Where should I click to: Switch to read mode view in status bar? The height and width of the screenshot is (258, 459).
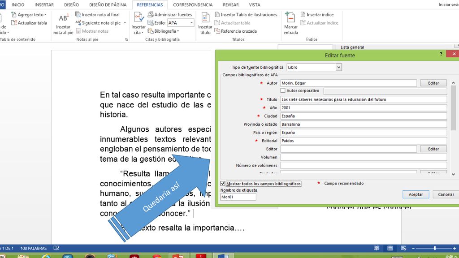tap(376, 248)
